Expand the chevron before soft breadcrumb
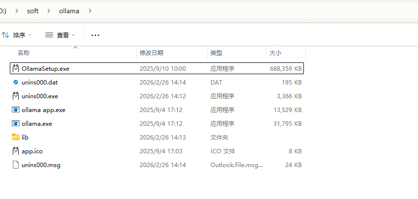Screen dimensions: 418x199 17,11
